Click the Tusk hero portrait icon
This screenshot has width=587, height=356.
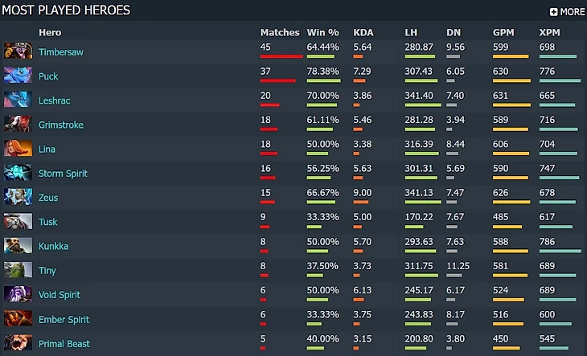(18, 221)
